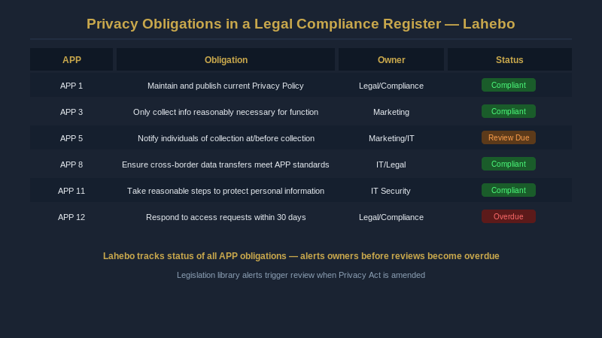The height and width of the screenshot is (338, 602).
Task: Click the Compliant badge for APP 3
Action: 509,111
